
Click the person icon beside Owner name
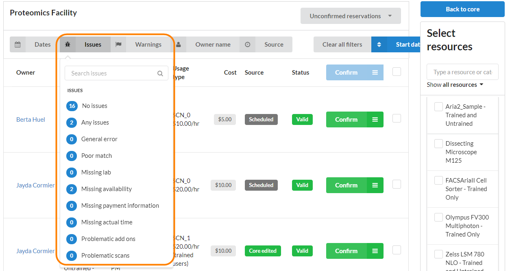click(x=179, y=45)
